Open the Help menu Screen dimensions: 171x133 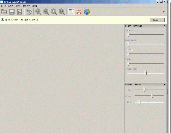coord(35,6)
